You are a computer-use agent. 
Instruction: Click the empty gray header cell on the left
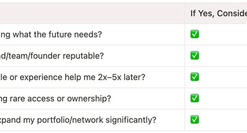[x=92, y=13]
